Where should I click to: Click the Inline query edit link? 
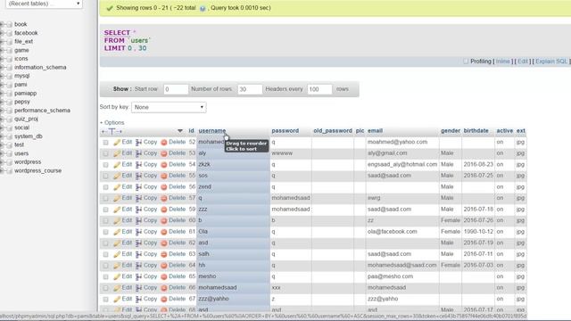(503, 62)
